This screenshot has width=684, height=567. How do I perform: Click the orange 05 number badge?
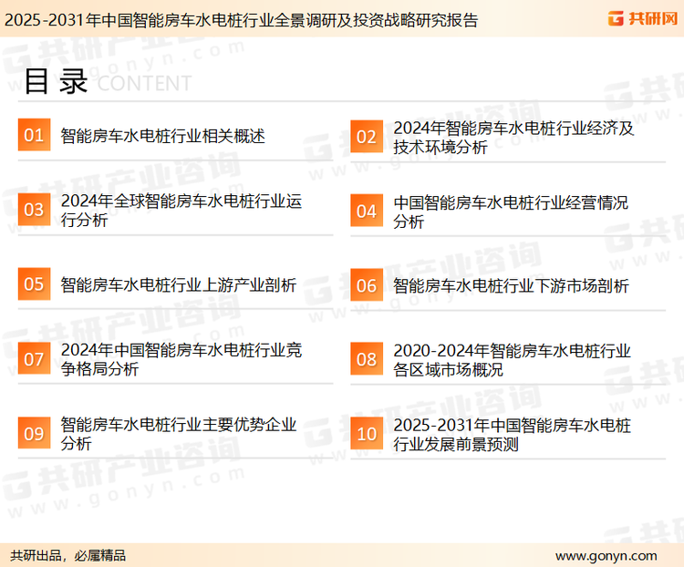(34, 283)
